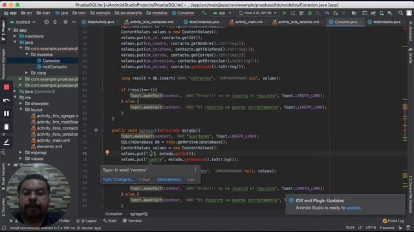Click the AVD Manager icon in toolbar

coord(382,13)
